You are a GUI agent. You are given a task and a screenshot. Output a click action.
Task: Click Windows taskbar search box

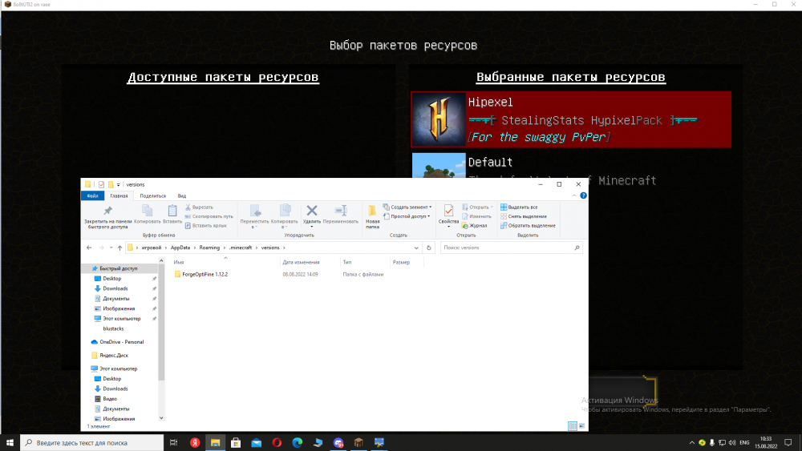click(92, 442)
